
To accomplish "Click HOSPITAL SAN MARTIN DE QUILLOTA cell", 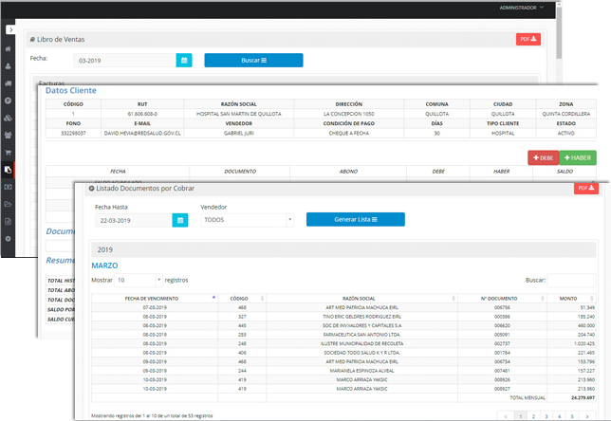I will 238,114.
